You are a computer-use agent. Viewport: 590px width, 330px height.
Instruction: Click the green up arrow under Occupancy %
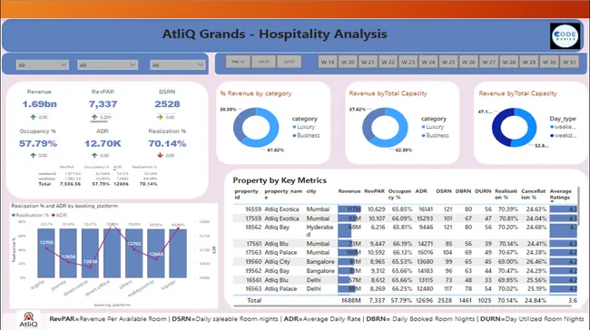(33, 155)
